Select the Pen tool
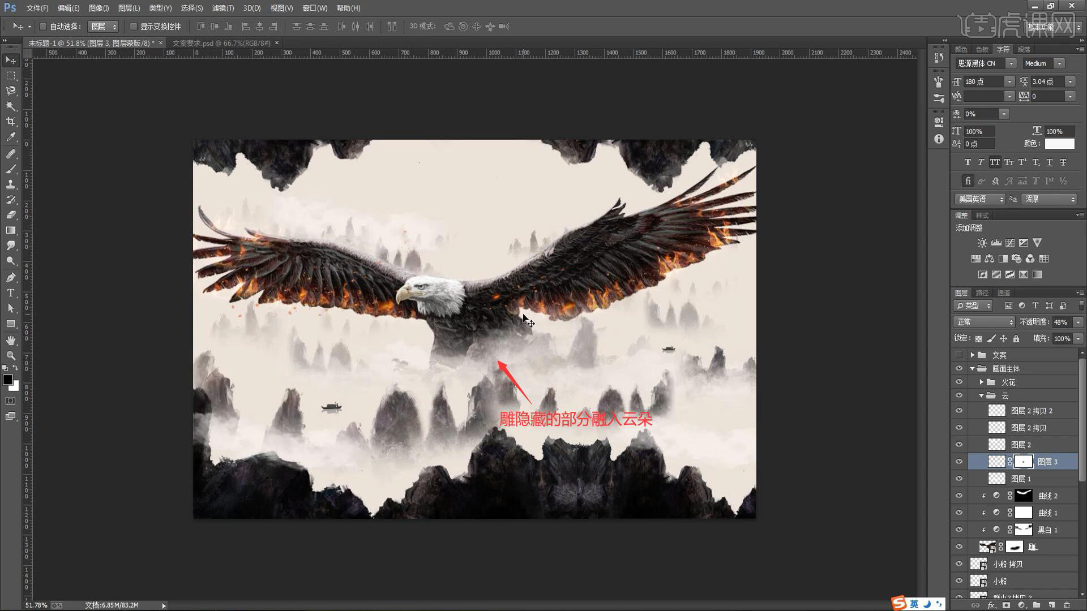 [x=11, y=277]
